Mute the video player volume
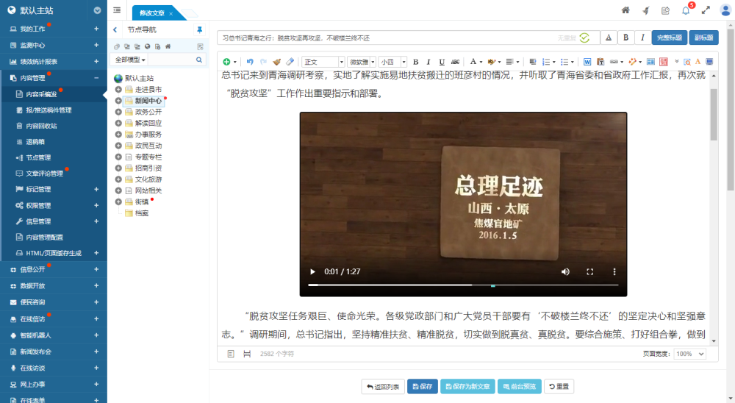Image resolution: width=735 pixels, height=403 pixels. tap(565, 271)
